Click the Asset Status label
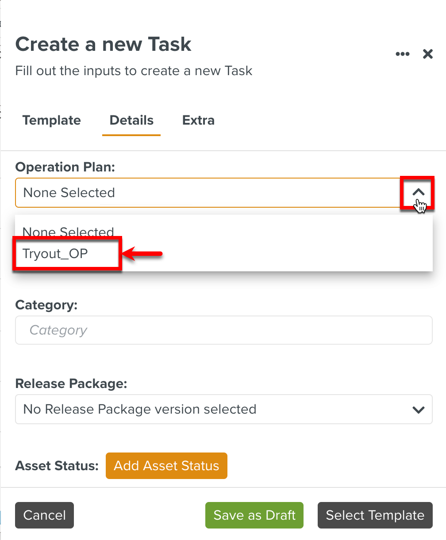 coord(57,466)
